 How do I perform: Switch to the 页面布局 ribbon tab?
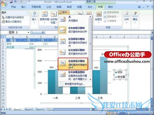coord(36,7)
